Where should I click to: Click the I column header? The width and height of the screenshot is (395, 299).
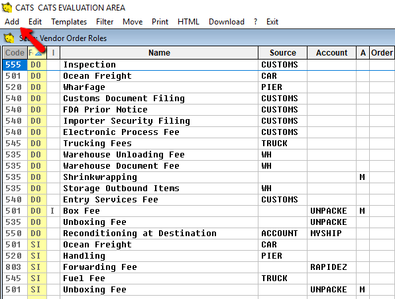tap(54, 52)
